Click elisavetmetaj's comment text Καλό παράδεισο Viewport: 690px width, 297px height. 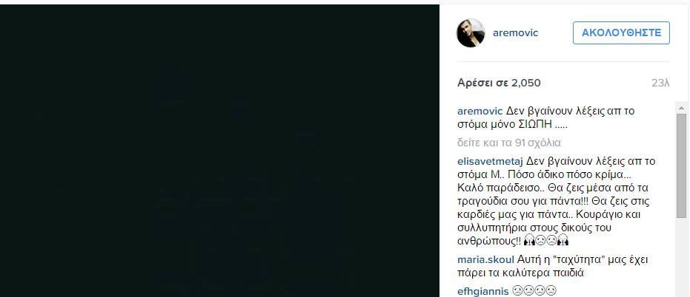point(482,188)
